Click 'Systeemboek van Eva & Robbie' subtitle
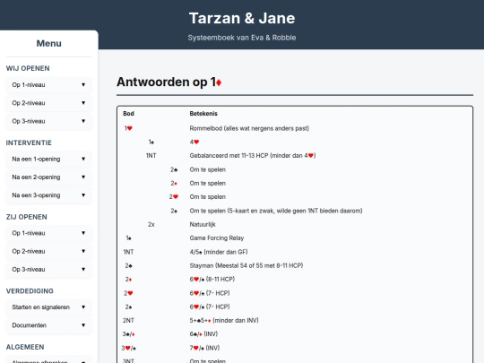The image size is (484, 363). (x=242, y=38)
